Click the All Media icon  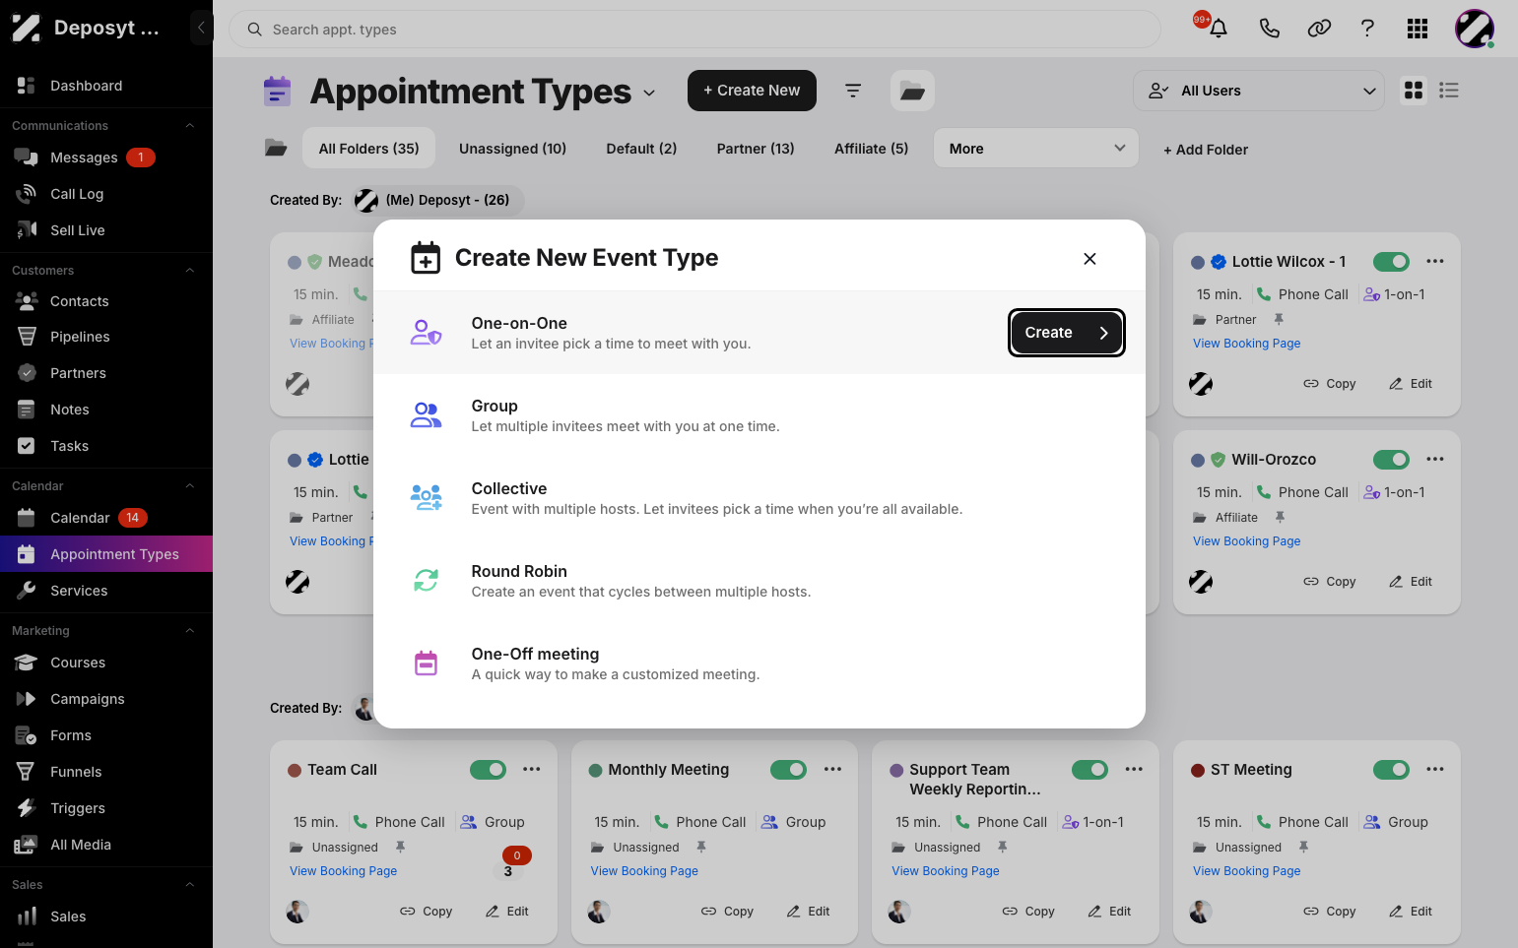[x=27, y=845]
